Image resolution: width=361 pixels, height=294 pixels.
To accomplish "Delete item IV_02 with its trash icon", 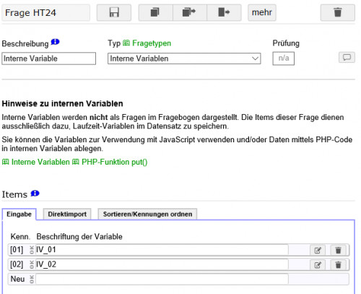I will (x=338, y=265).
